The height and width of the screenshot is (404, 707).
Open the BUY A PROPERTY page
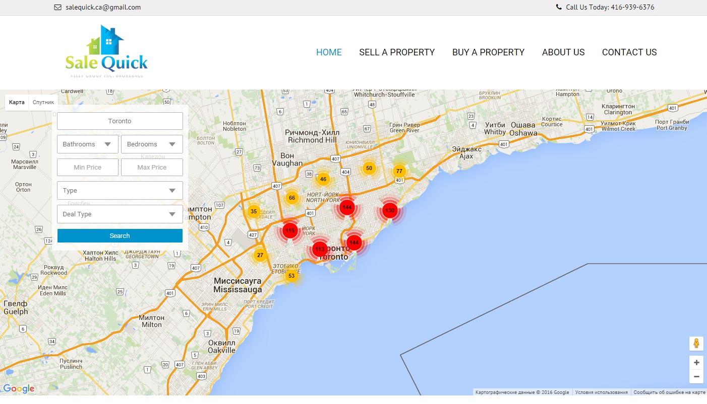(x=488, y=52)
